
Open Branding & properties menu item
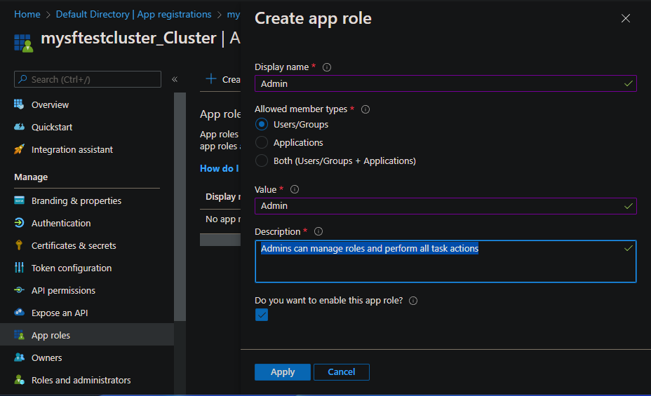click(76, 200)
